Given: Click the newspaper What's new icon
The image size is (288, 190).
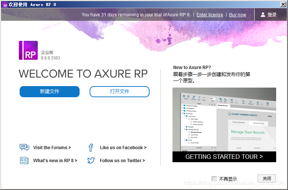Looking at the screenshot, I should click(24, 161).
